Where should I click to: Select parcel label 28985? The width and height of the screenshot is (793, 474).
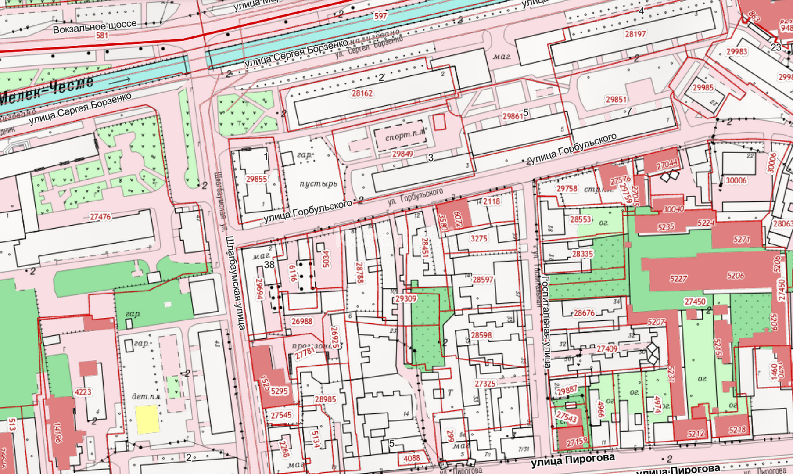(325, 399)
